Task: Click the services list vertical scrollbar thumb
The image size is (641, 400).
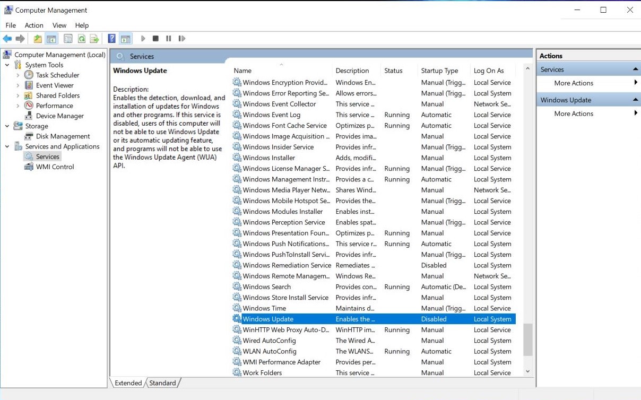Action: point(527,340)
